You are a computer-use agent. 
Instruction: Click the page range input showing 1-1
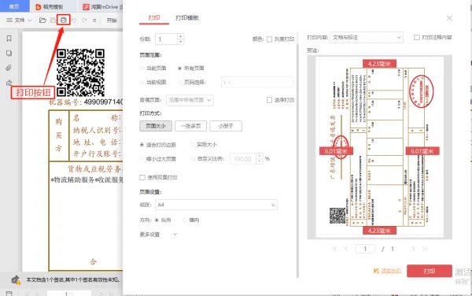[x=257, y=82]
